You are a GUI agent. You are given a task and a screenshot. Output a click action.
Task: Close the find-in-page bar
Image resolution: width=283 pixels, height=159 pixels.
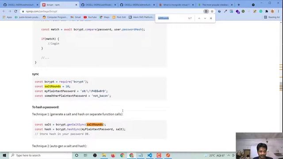[211, 18]
